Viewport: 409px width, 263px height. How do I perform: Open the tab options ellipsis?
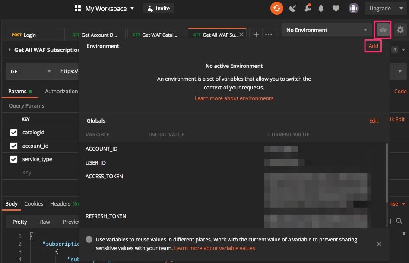tap(269, 35)
